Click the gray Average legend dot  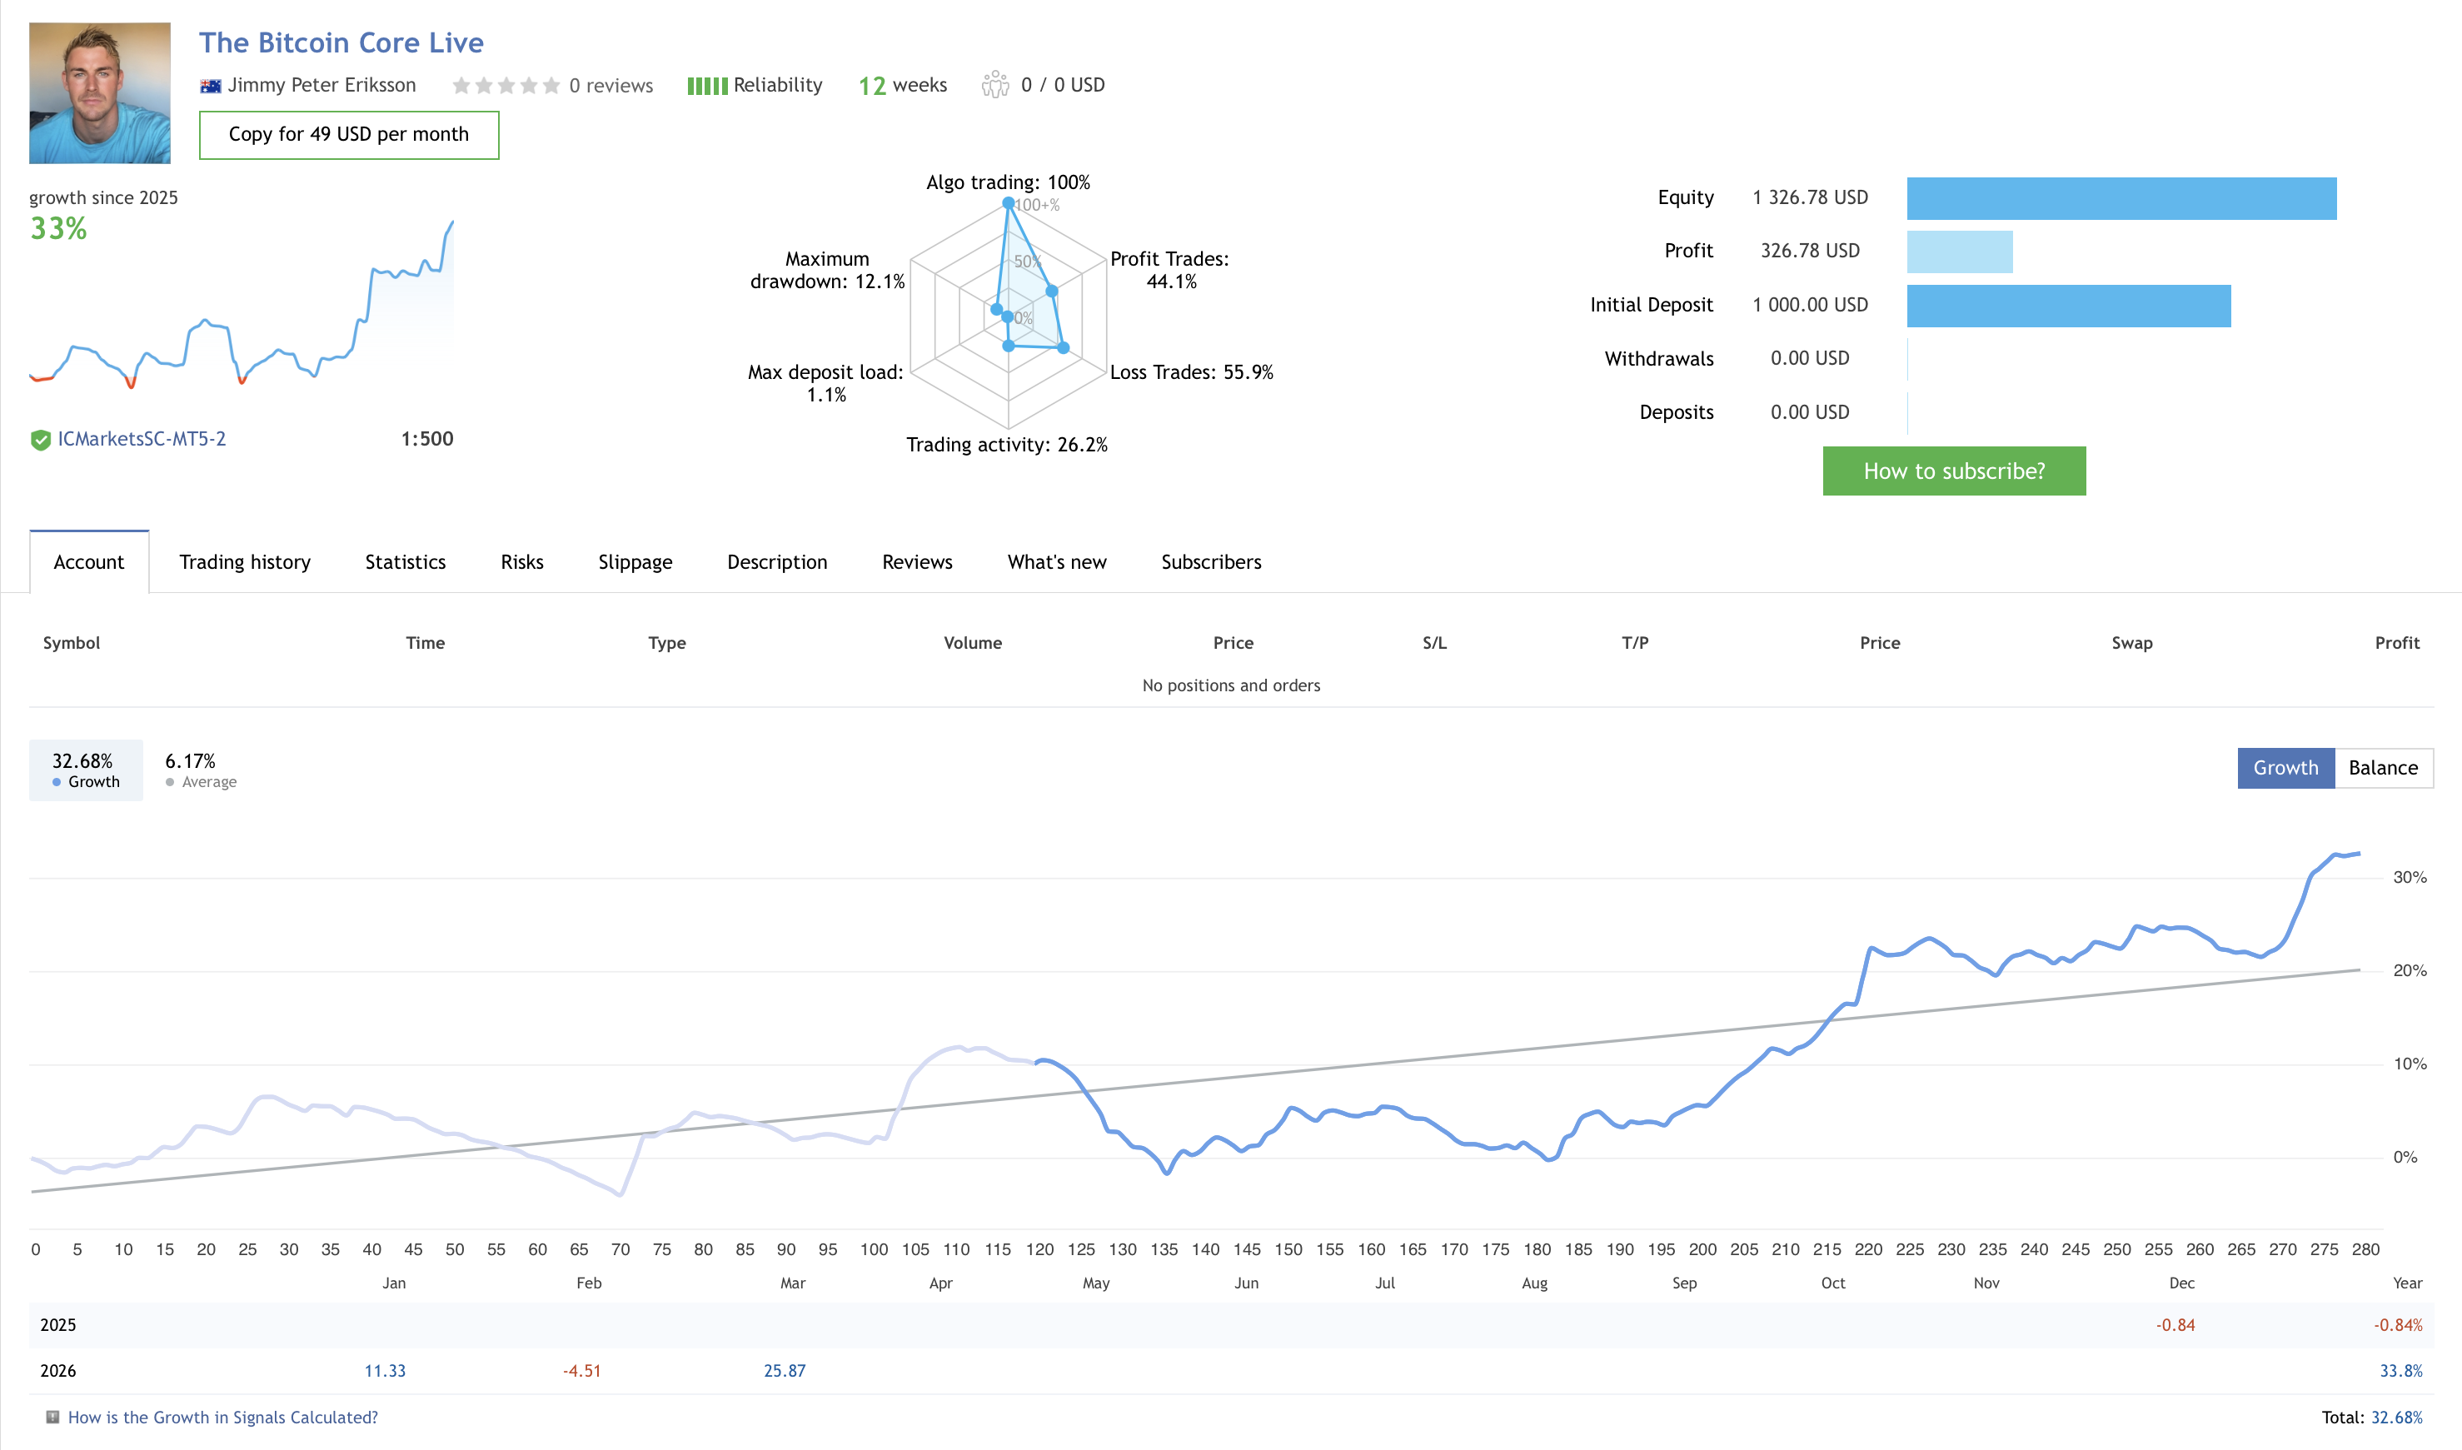tap(170, 782)
